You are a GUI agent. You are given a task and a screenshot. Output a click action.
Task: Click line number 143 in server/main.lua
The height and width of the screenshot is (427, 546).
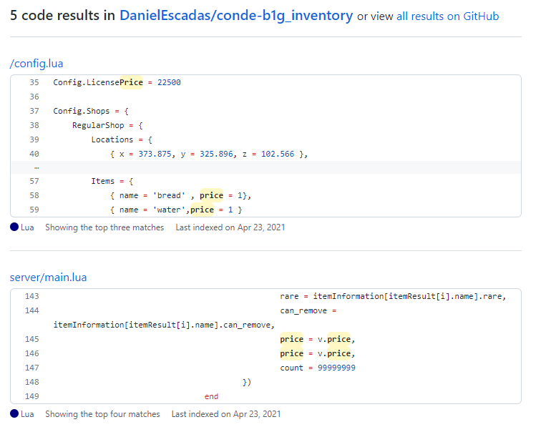click(x=32, y=296)
